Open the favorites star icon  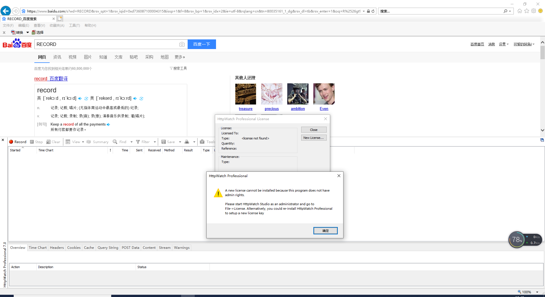point(527,11)
